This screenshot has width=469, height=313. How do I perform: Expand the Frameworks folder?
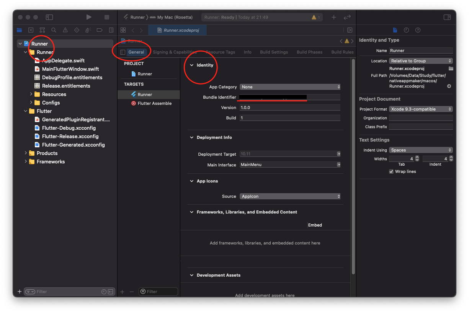[x=26, y=161]
